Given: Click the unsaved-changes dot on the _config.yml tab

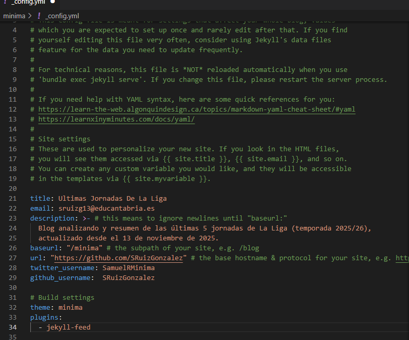Looking at the screenshot, I should [53, 2].
